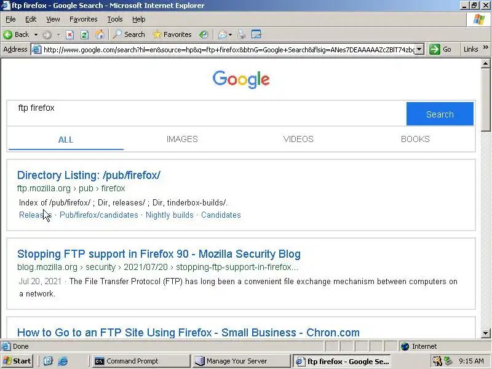The width and height of the screenshot is (492, 369).
Task: Click the Pub/firefox/candidates sitelink
Action: (99, 215)
